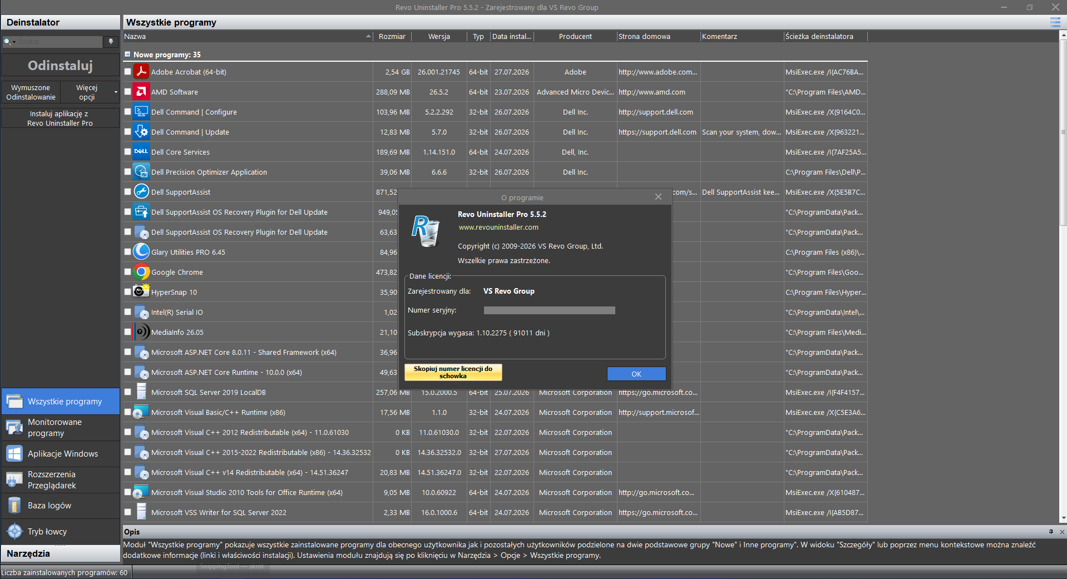Click the Visual C++ 2012 Redistributable icon
This screenshot has height=579, width=1067.
tap(141, 432)
